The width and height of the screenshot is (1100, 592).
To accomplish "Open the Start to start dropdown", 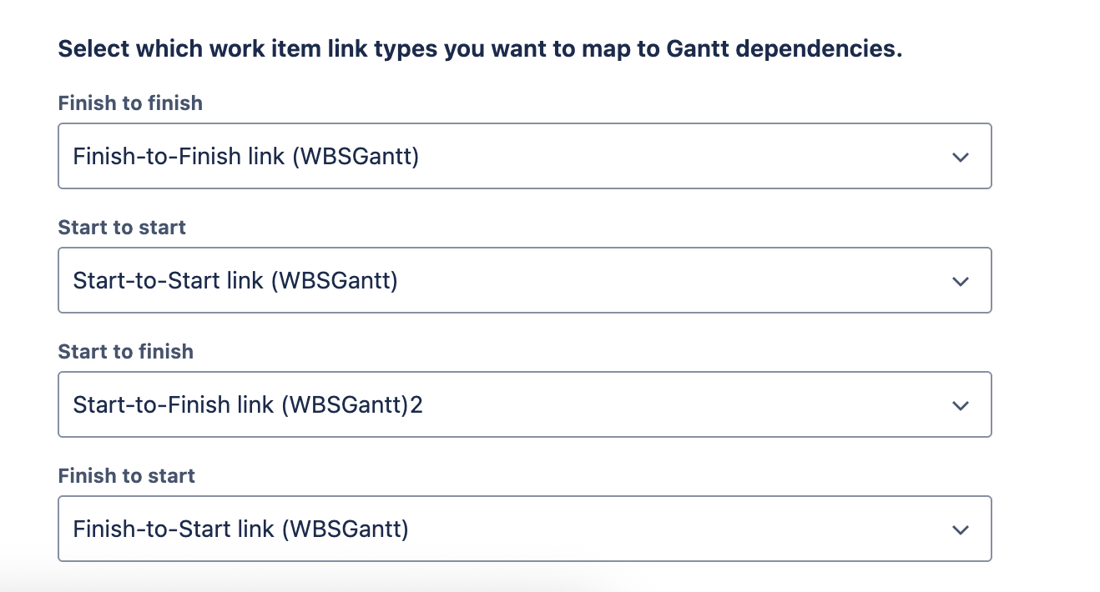I will 524,281.
